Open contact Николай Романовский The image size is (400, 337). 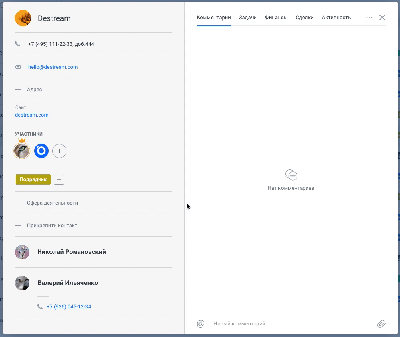[72, 252]
